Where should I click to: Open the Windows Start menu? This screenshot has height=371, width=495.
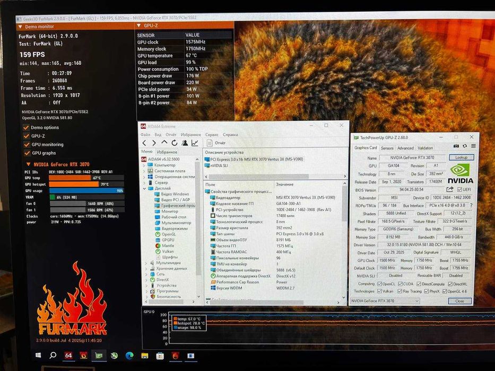coord(38,355)
